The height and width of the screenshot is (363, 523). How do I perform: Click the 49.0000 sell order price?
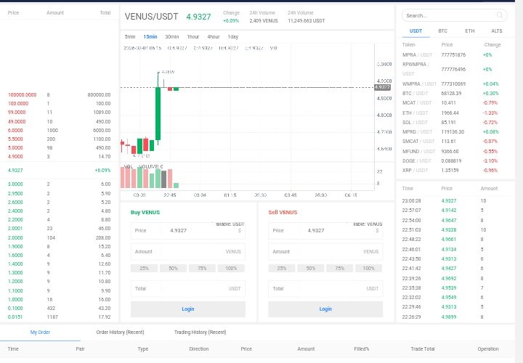(17, 122)
